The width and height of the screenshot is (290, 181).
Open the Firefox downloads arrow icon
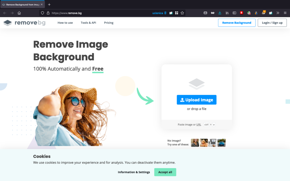(x=220, y=13)
